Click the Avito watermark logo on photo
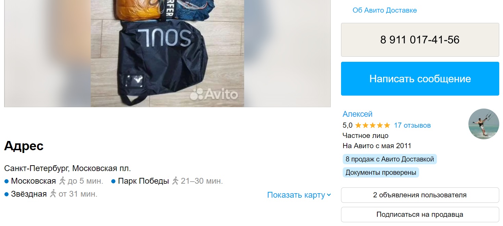The width and height of the screenshot is (503, 226). click(x=214, y=94)
